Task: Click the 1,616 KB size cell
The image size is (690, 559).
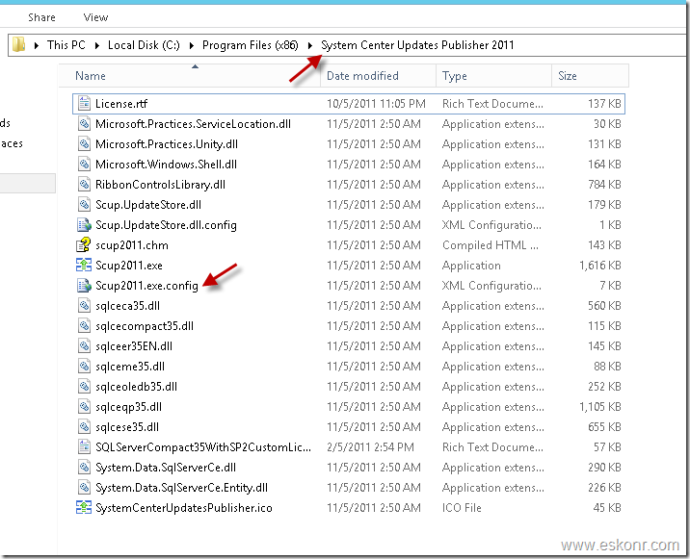Action: point(599,266)
